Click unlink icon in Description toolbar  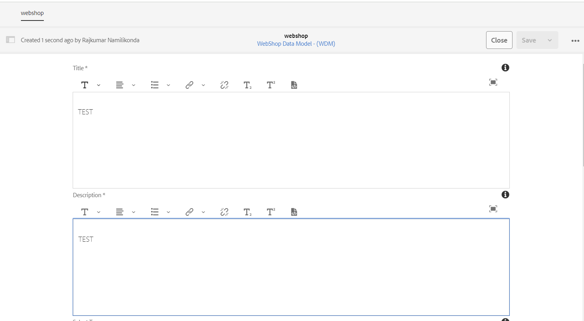click(x=224, y=212)
